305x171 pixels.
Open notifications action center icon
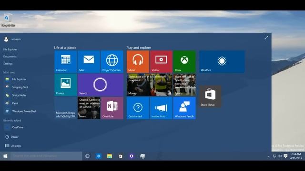pyautogui.click(x=285, y=156)
